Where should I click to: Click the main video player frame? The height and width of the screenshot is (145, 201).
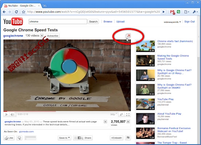click(67, 75)
